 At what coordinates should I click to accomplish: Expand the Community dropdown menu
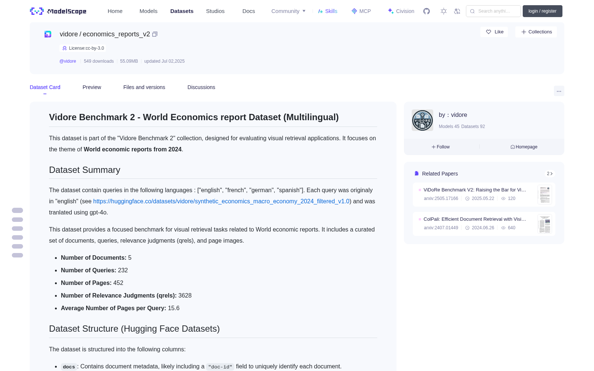click(x=288, y=11)
